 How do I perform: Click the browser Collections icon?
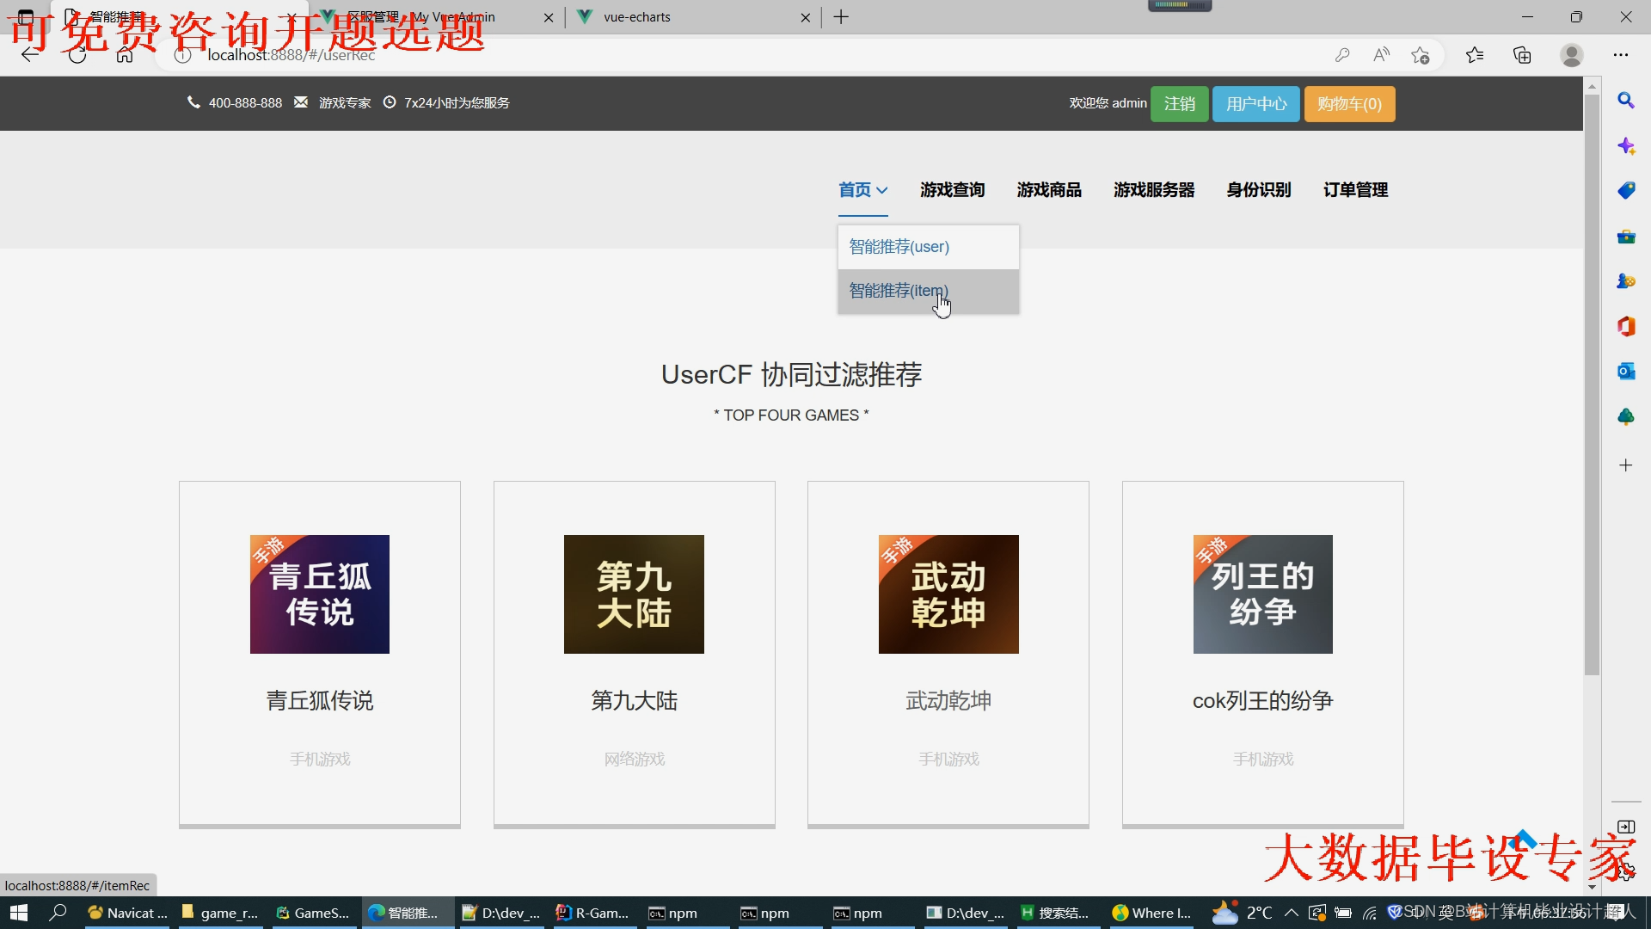1522,55
